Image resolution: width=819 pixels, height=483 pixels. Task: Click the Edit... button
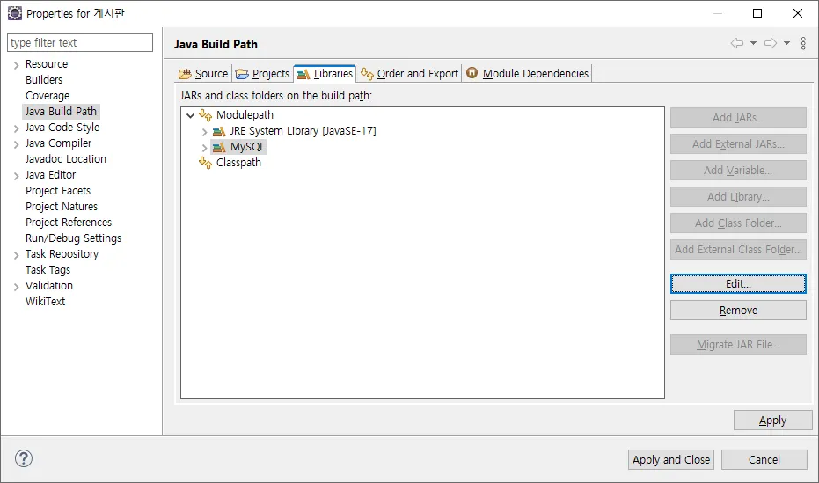coord(737,284)
